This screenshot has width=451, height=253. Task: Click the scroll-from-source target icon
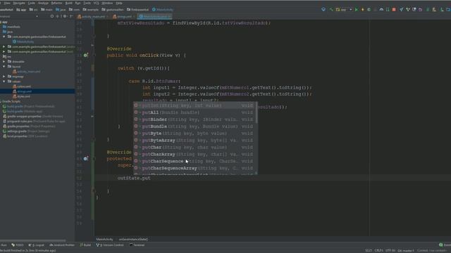click(x=52, y=16)
